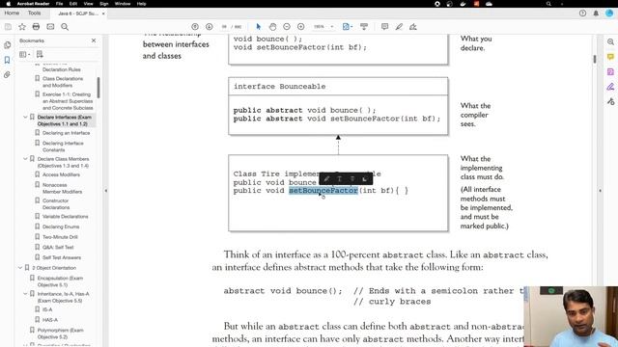Click the Save file icon in toolbar
The height and width of the screenshot is (347, 618).
[8, 27]
